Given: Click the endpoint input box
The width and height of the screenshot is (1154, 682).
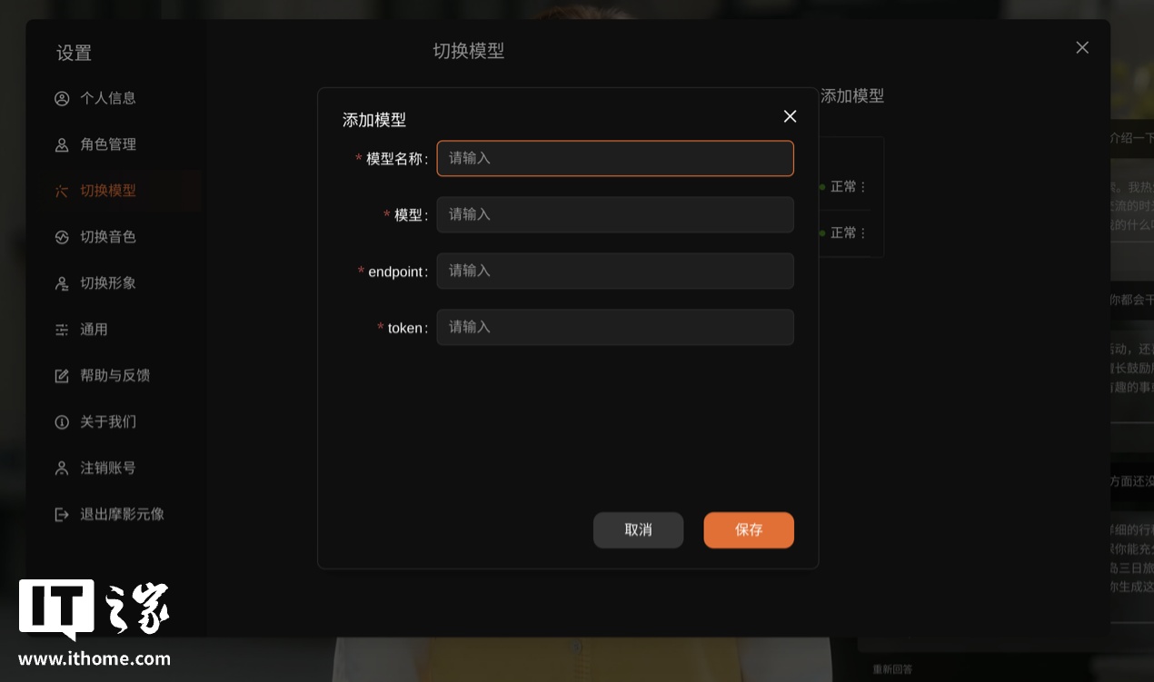Looking at the screenshot, I should click(614, 271).
